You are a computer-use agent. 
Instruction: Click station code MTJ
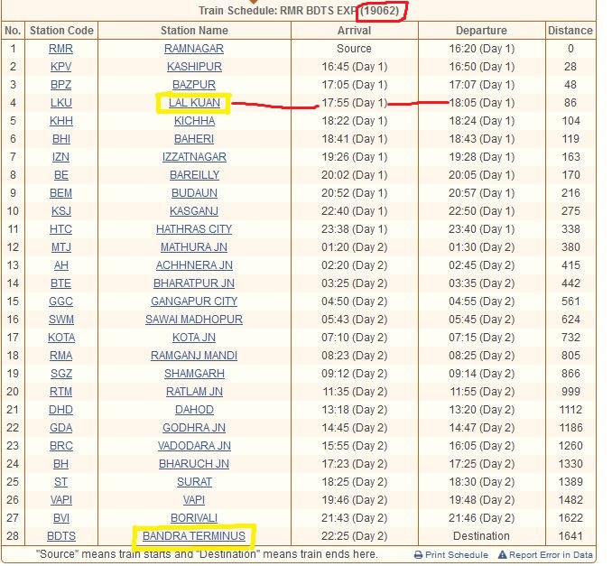[61, 246]
